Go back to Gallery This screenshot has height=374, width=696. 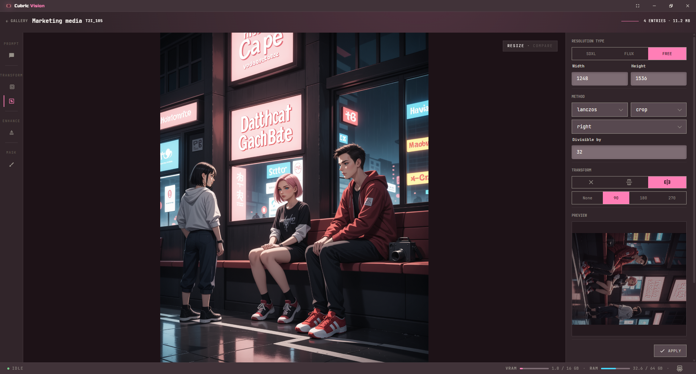tap(17, 21)
